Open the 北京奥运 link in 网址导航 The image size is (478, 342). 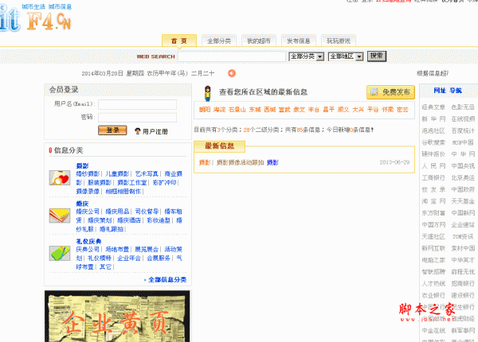463,177
